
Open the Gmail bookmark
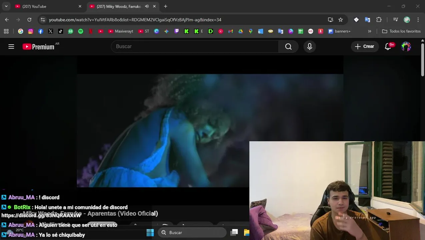[x=231, y=31]
